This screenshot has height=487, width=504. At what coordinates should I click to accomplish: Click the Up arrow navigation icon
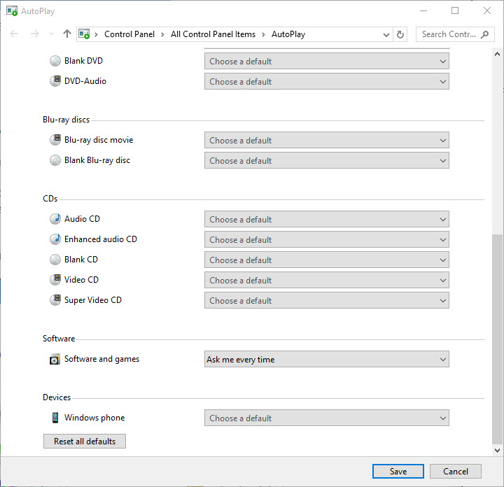[67, 34]
